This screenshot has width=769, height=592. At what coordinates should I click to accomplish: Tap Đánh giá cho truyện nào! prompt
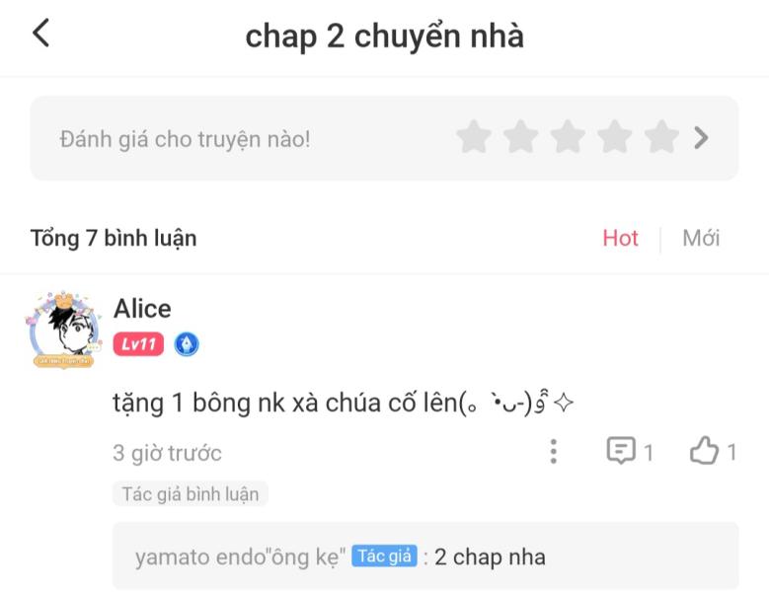tap(185, 139)
